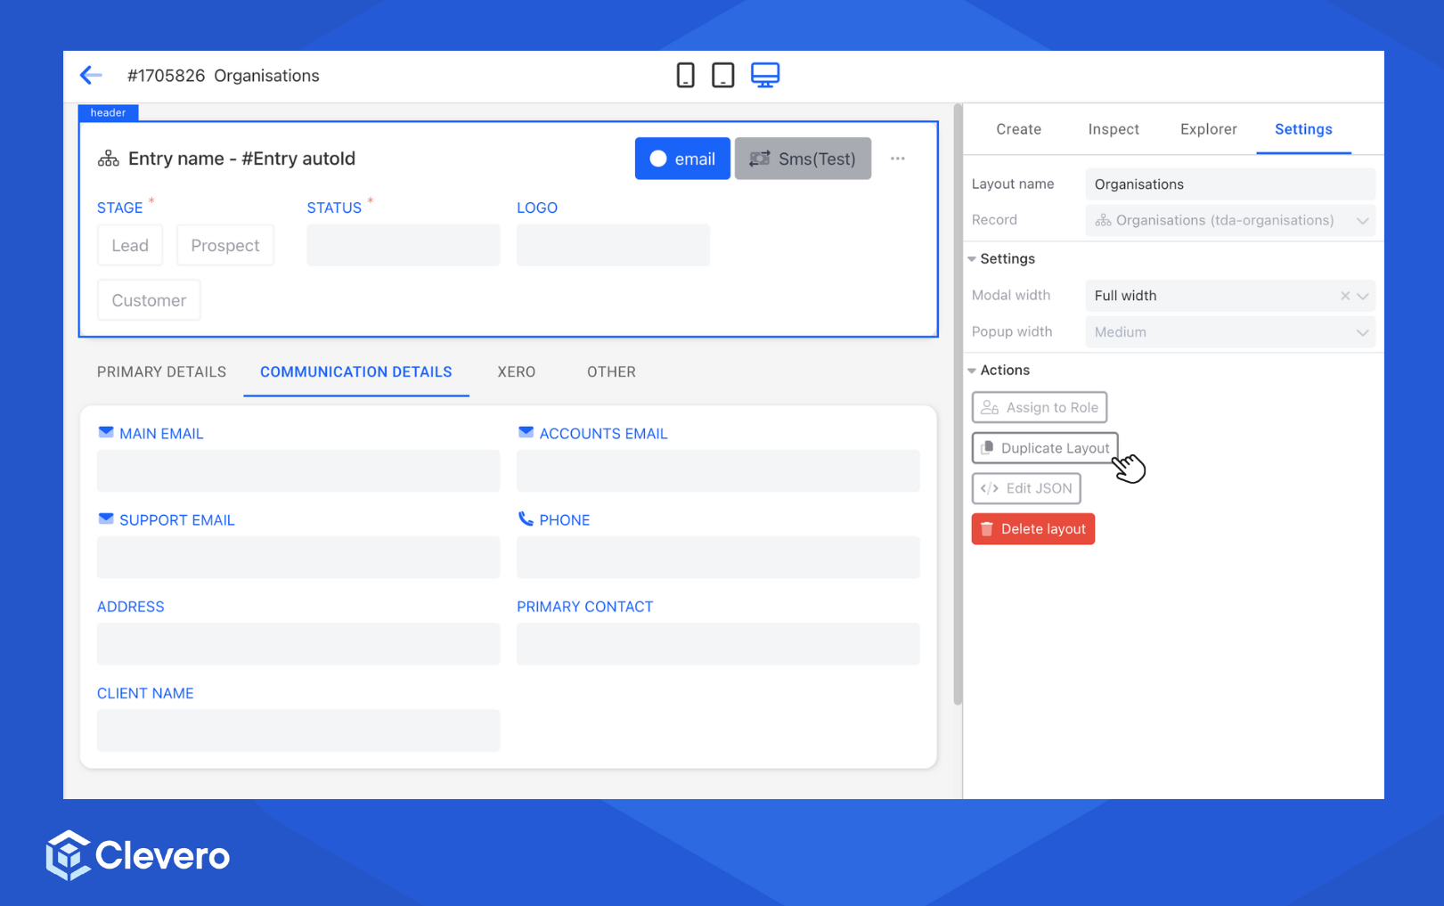The height and width of the screenshot is (906, 1444).
Task: Click the Support Email envelope icon
Action: point(106,518)
